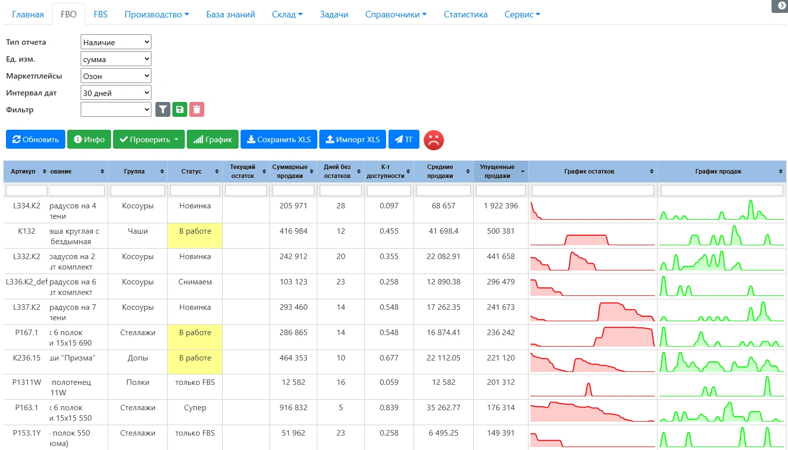
Task: Click the stock chart for row L334.K2
Action: click(593, 210)
